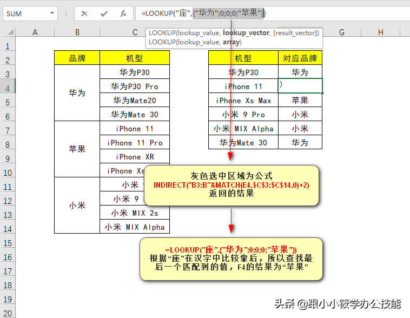Select the 苹果 result cell in row 5
Screen dimensions: 410x318
(300, 101)
